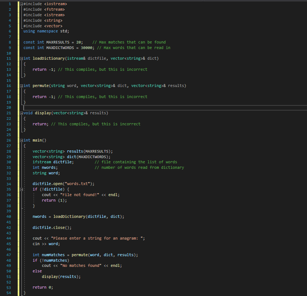Click the "ifstream dictfile;" declaration
This screenshot has width=307, height=296.
click(x=53, y=162)
